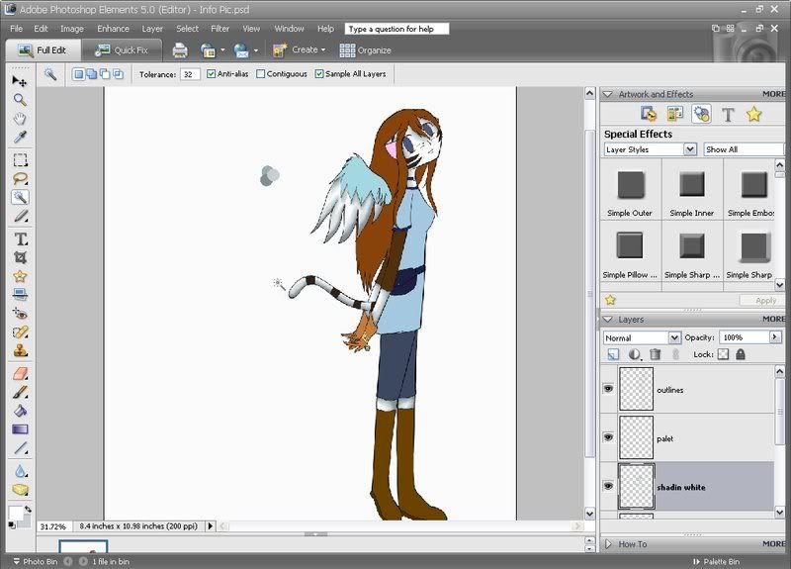Screen dimensions: 791x569
Task: Select the Hand tool
Action: (x=20, y=119)
